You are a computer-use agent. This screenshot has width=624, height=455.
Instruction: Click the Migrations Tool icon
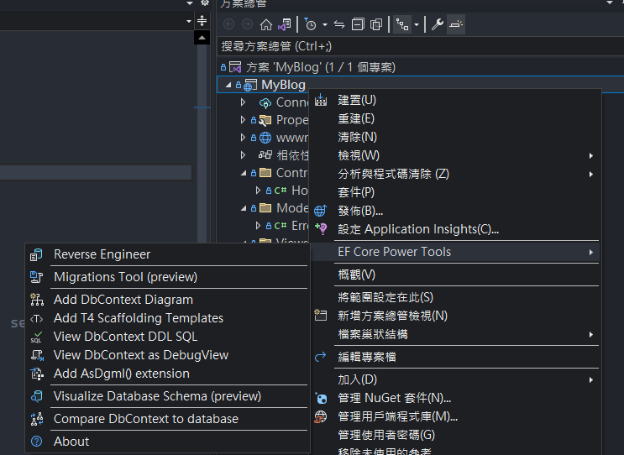point(36,277)
